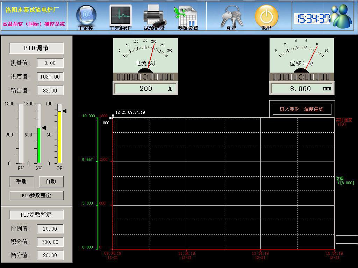
Task: Click the 设定值 field showing 1080.00
Action: [50, 77]
